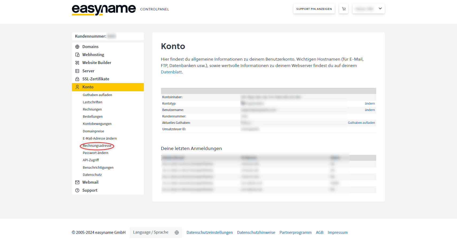Click ändern next to Kontotyp

[x=370, y=104]
